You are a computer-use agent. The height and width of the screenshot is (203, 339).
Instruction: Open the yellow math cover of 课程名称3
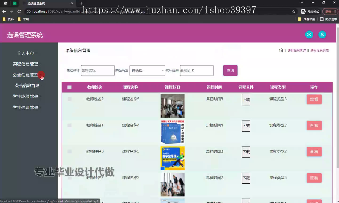(173, 158)
